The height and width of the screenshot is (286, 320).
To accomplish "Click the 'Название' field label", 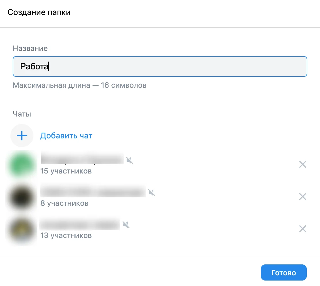I will point(30,48).
